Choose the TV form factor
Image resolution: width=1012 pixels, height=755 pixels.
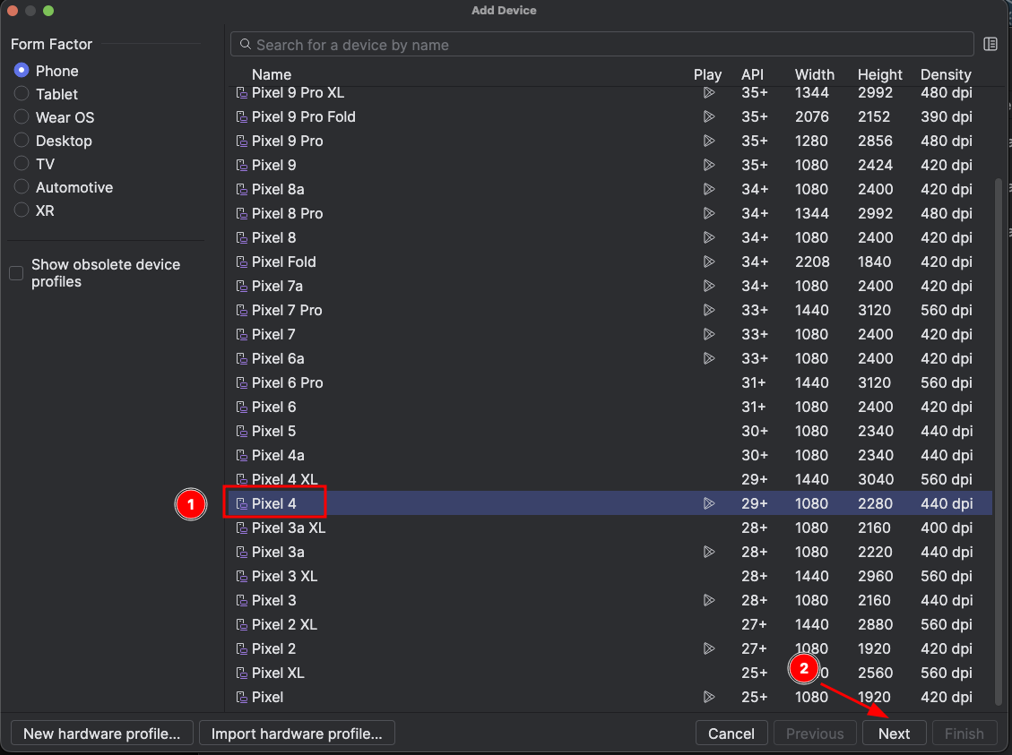(x=22, y=163)
